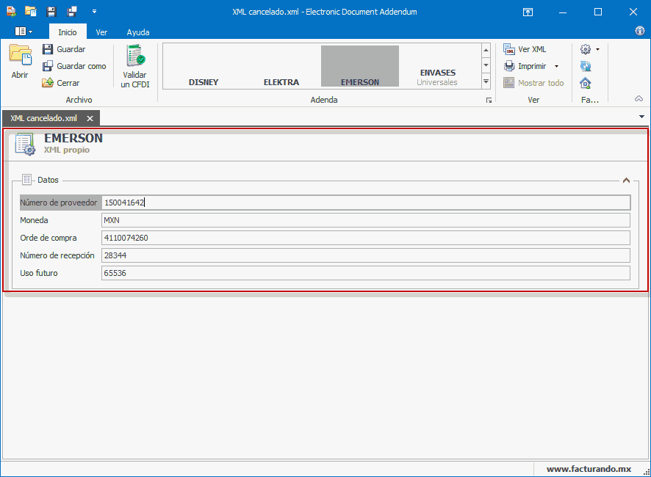Open the application menu button left of Inicio
Image resolution: width=651 pixels, height=477 pixels.
pyautogui.click(x=24, y=32)
